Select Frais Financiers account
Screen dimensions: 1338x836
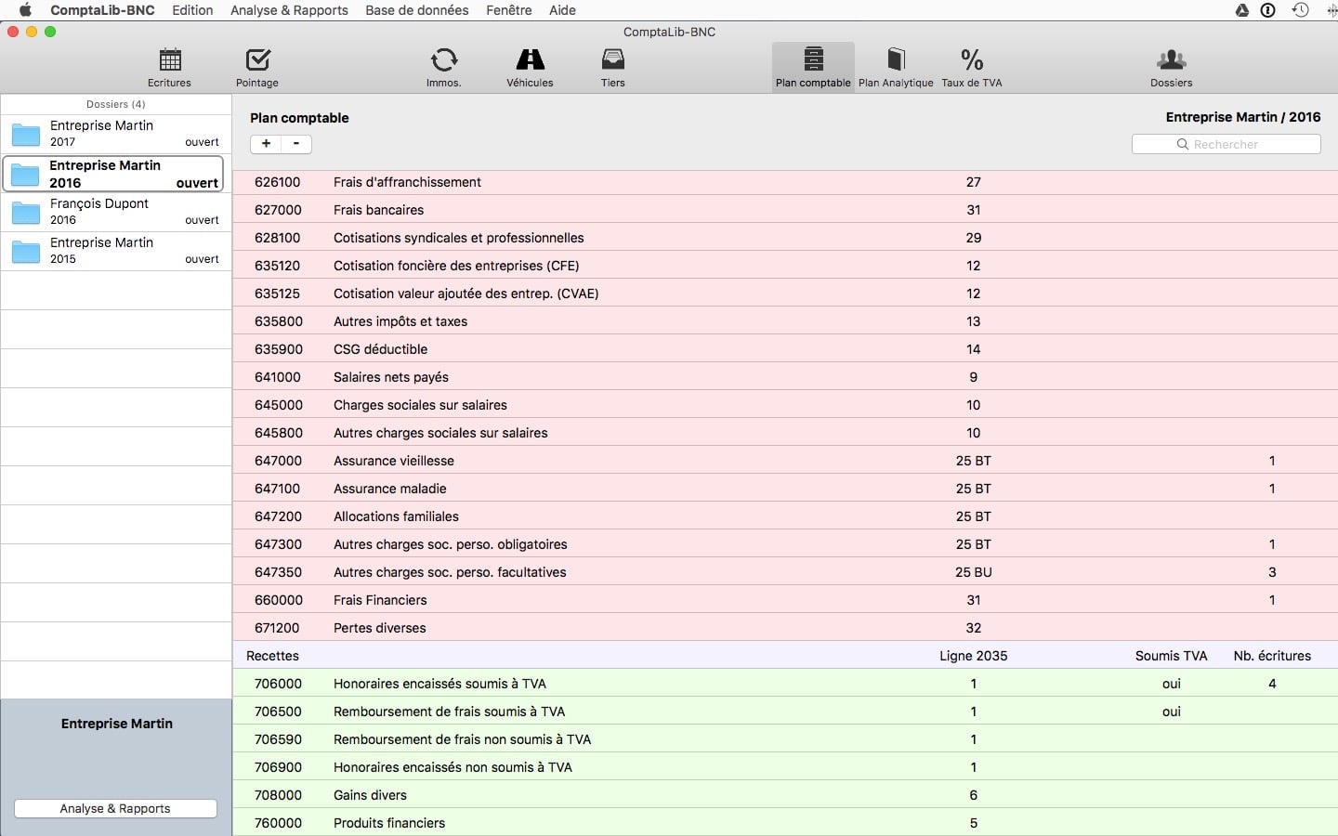click(x=785, y=600)
